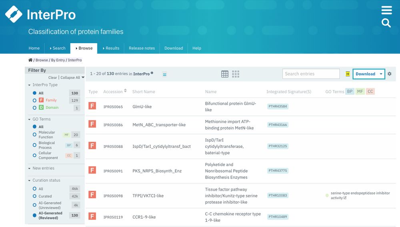Screen dimensions: 400x227
Task: Click Family type icon for IPR050065
Action: click(x=92, y=106)
